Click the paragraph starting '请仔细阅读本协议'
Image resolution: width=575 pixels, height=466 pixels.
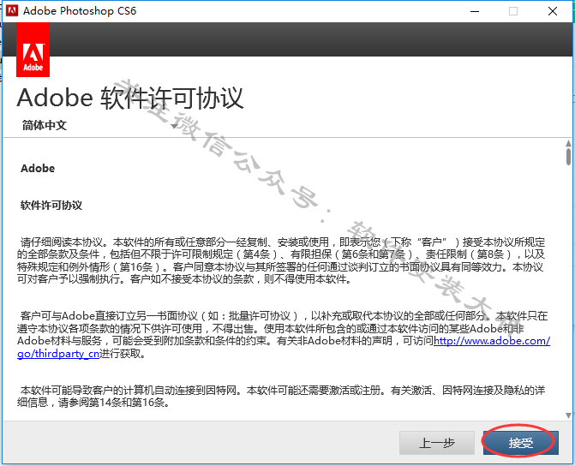(x=281, y=260)
